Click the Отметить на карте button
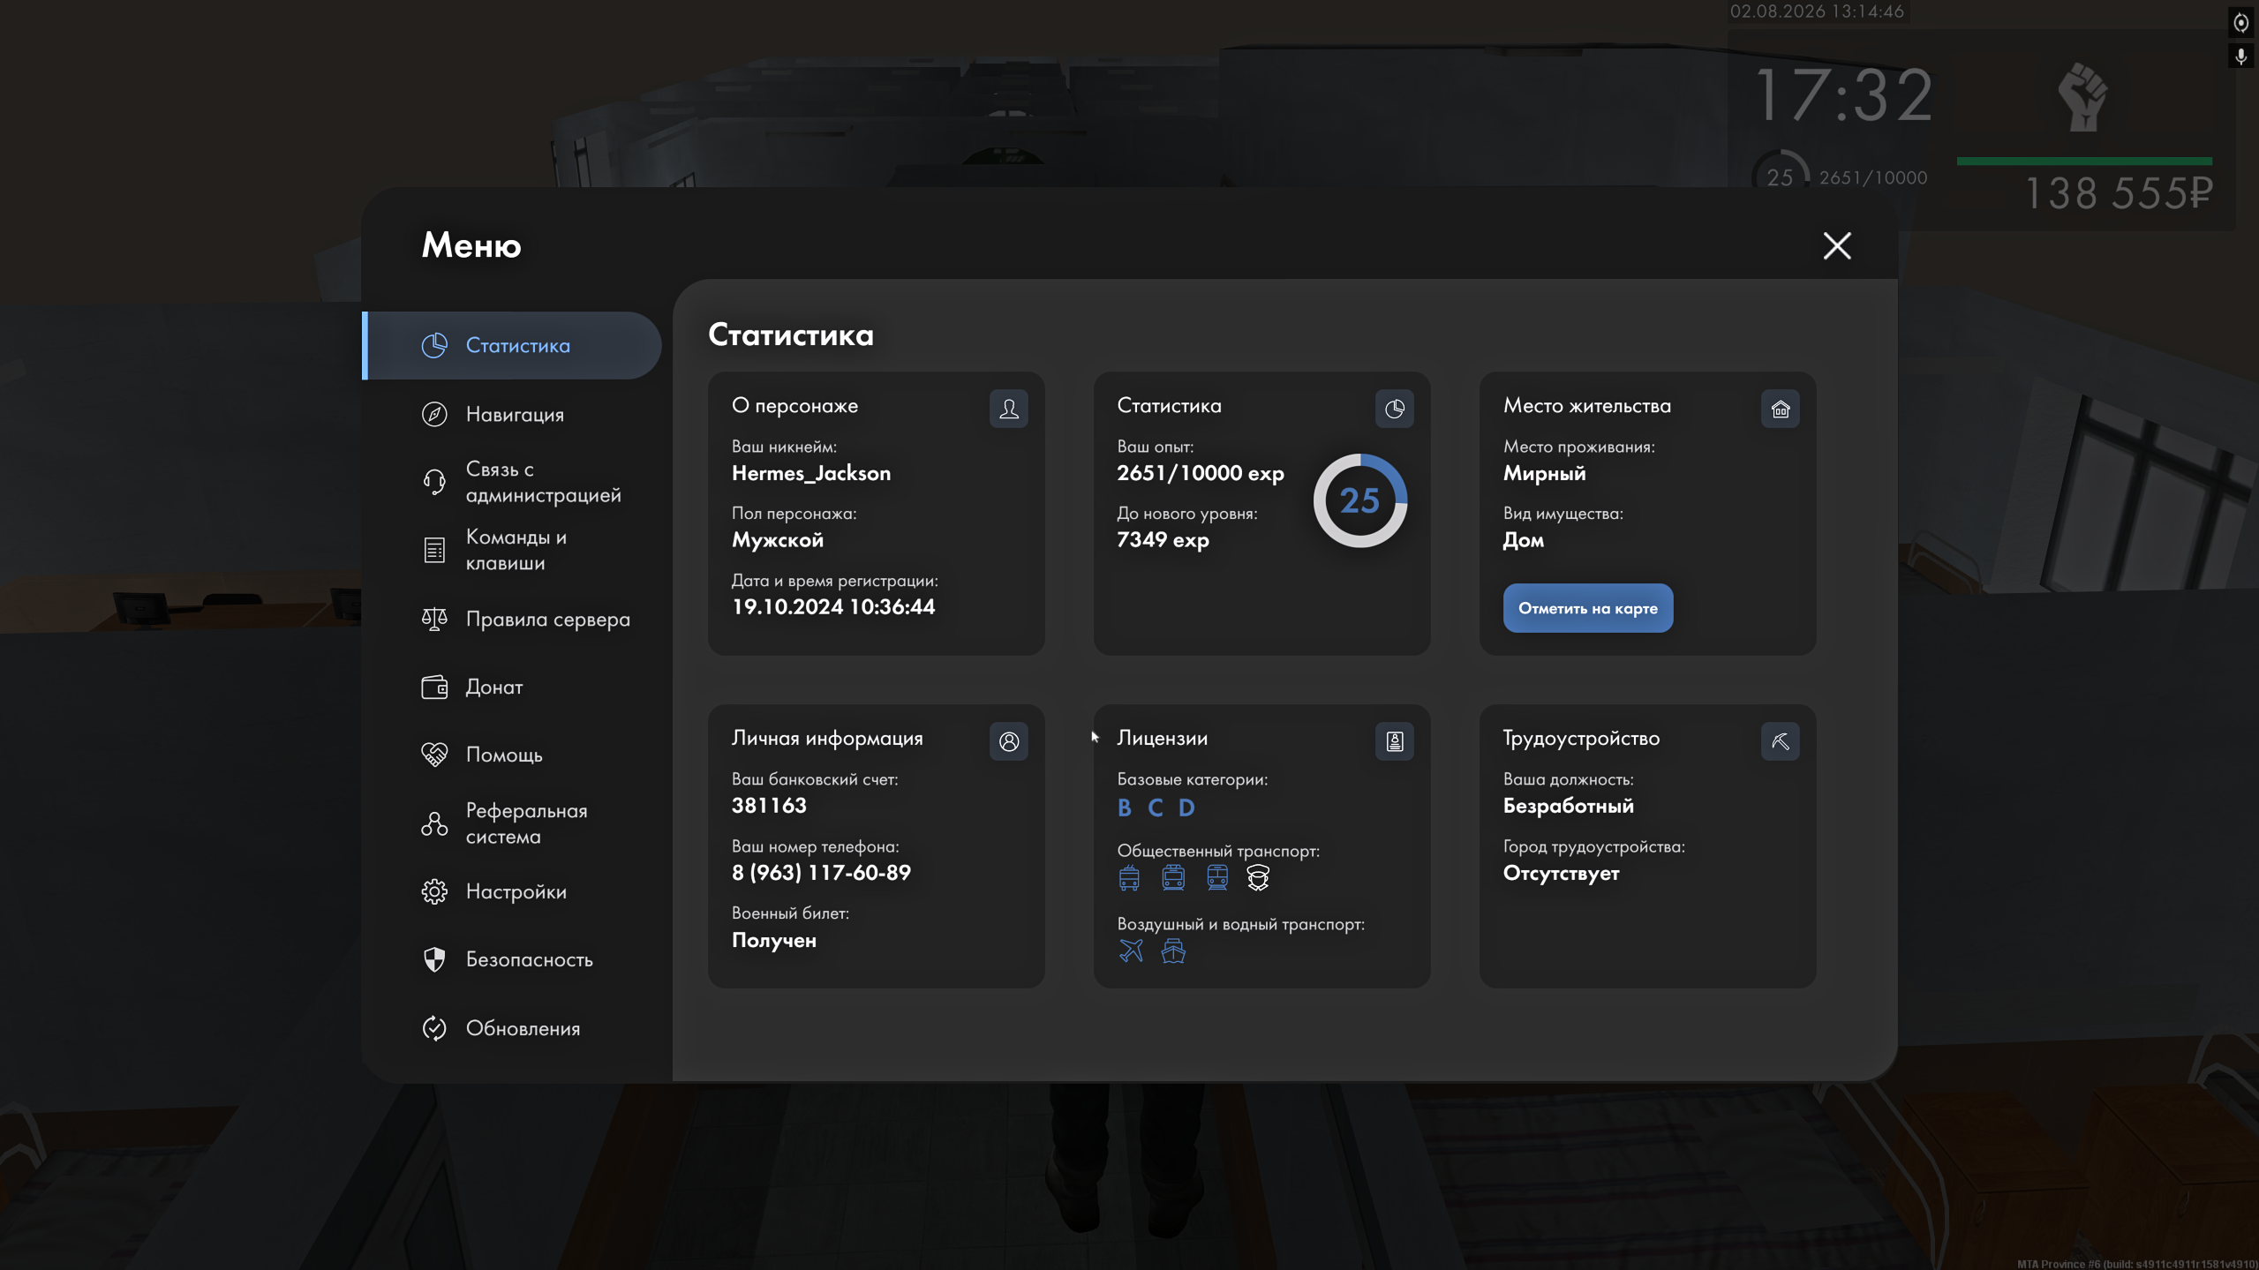The height and width of the screenshot is (1270, 2259). [1588, 608]
